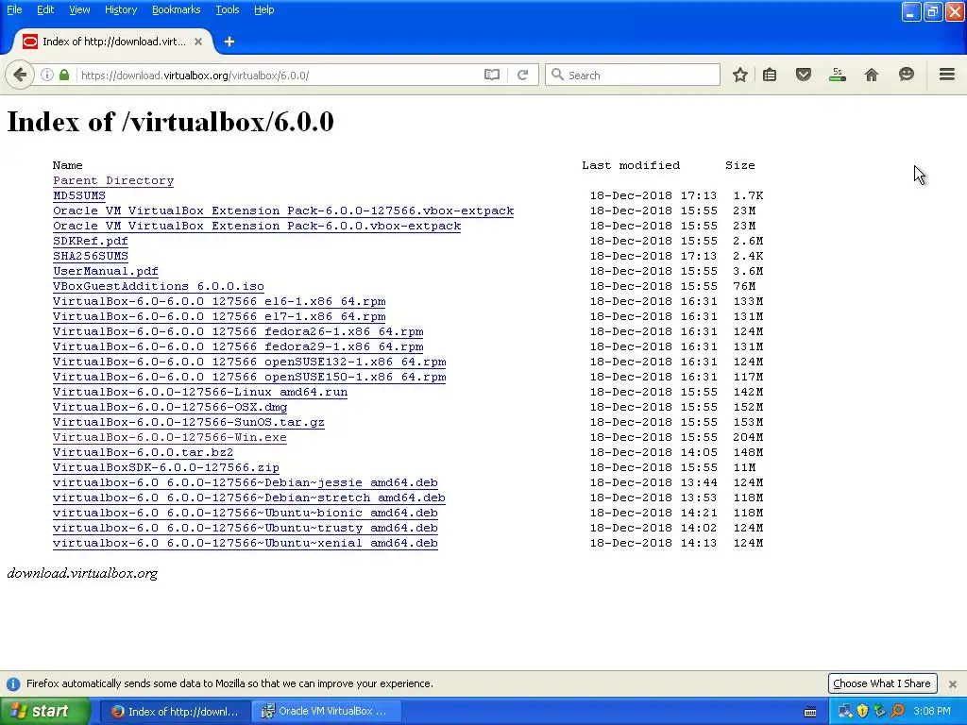Open the Firefox Hello chat smiley icon
967x725 pixels.
coord(906,75)
